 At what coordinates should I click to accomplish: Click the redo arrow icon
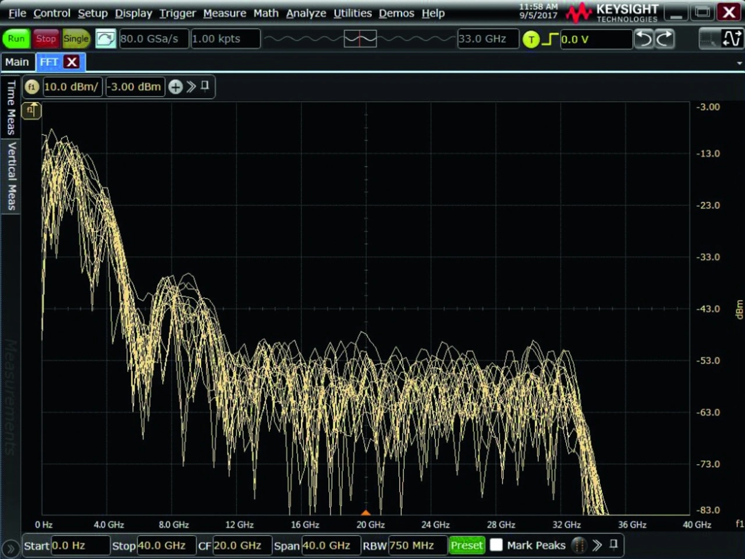click(x=665, y=39)
